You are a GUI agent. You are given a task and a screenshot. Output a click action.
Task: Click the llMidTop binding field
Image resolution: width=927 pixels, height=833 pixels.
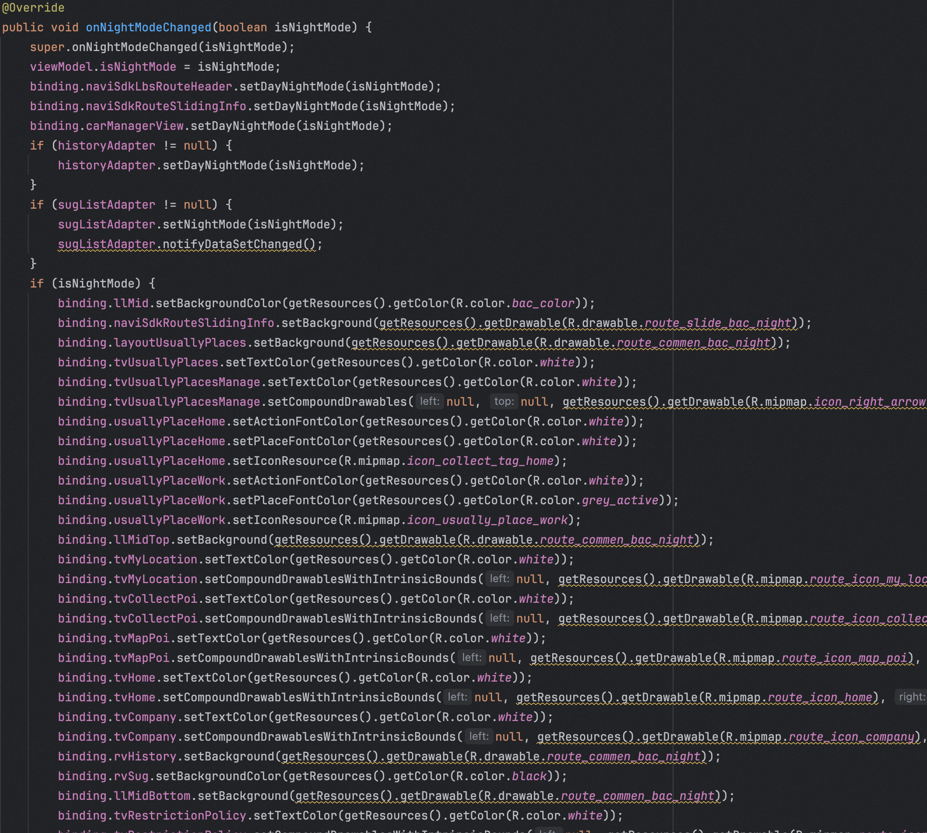(x=142, y=539)
